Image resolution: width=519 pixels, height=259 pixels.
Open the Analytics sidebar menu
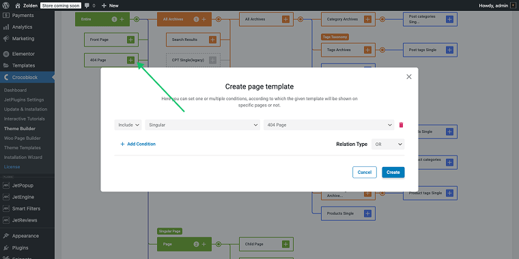tap(27, 27)
